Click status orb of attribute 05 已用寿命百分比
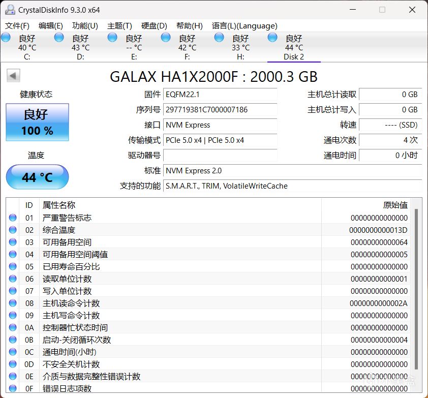The height and width of the screenshot is (398, 428). tap(13, 266)
